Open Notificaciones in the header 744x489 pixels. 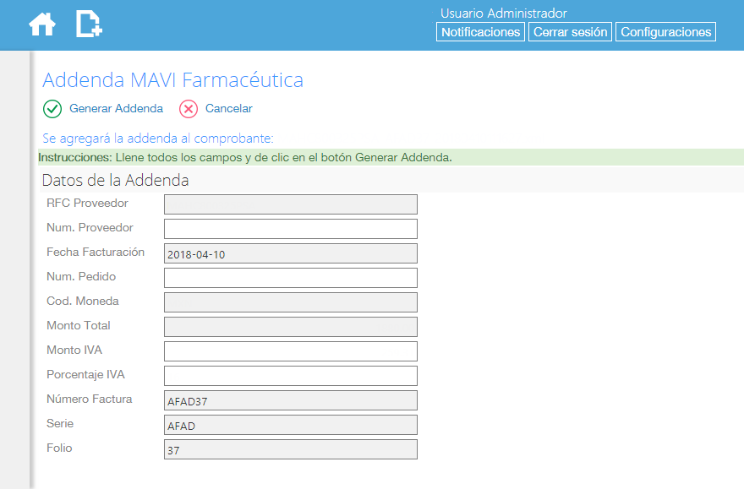[x=480, y=32]
